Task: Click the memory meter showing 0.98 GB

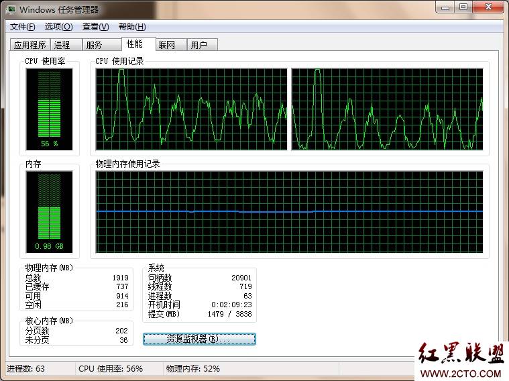Action: [50, 212]
